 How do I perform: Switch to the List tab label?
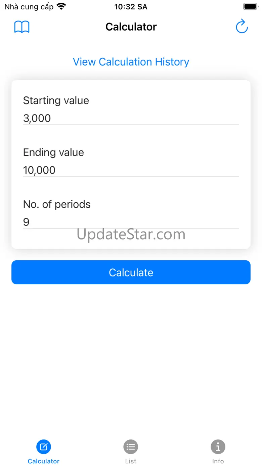click(x=131, y=461)
